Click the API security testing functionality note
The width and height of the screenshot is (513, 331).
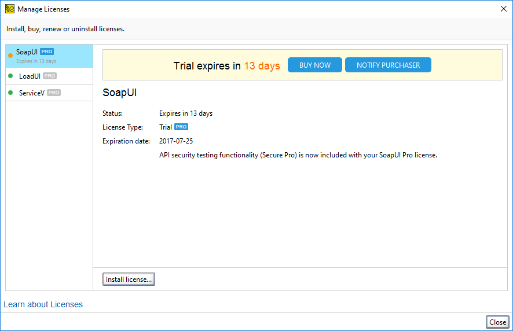pos(298,155)
